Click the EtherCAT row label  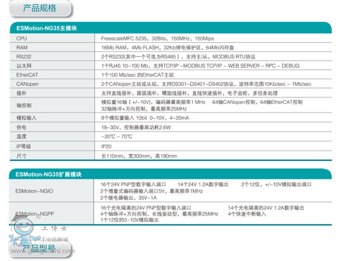(x=27, y=75)
